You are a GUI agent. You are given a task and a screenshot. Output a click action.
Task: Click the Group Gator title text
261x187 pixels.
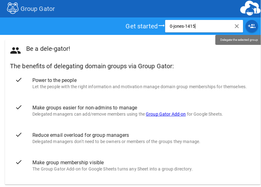[x=38, y=9]
